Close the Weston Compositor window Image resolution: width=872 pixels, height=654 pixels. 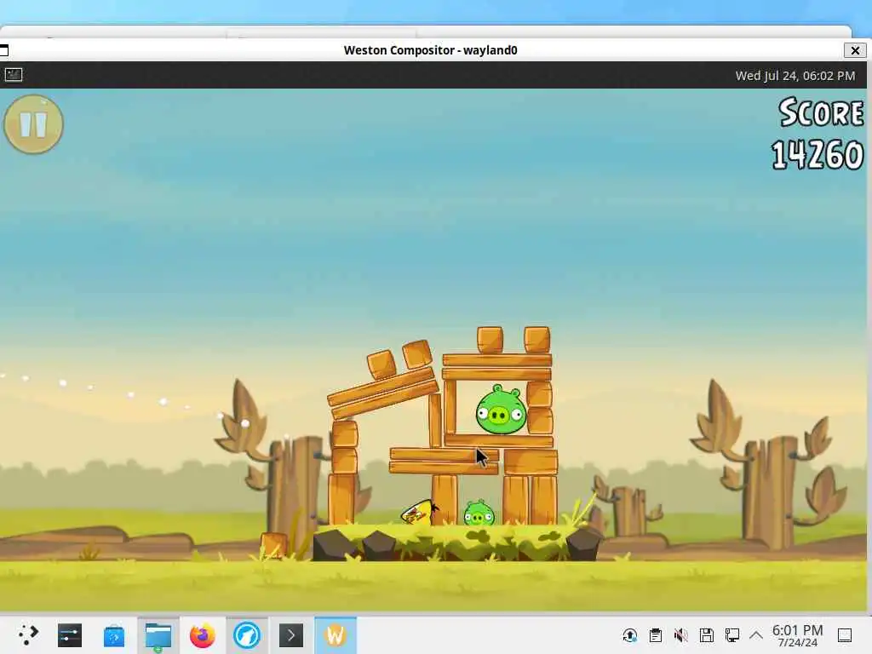(855, 50)
